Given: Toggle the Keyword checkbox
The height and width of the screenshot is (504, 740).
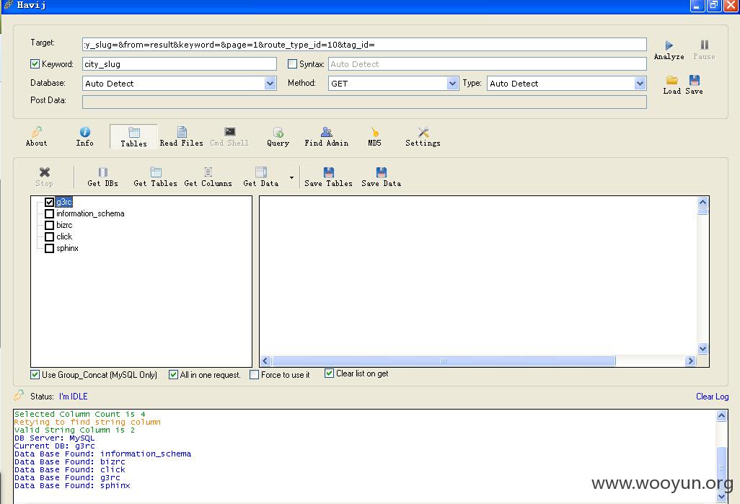Looking at the screenshot, I should pos(35,63).
